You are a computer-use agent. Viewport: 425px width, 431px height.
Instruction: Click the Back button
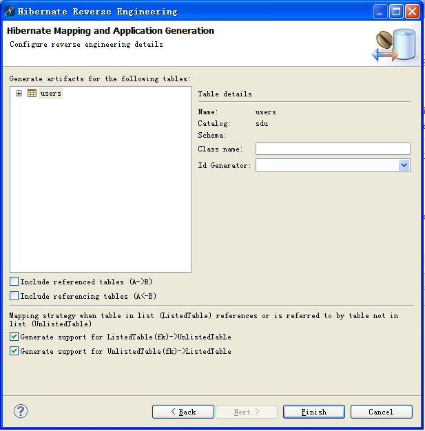(x=183, y=412)
